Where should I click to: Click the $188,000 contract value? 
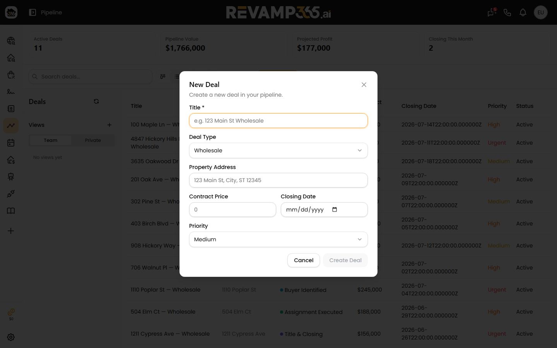coord(369,312)
